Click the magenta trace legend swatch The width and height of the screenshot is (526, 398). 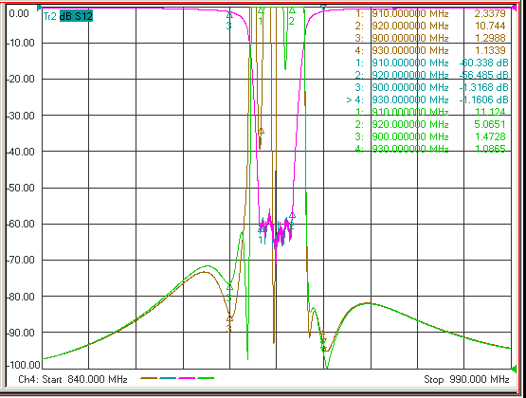pyautogui.click(x=187, y=378)
